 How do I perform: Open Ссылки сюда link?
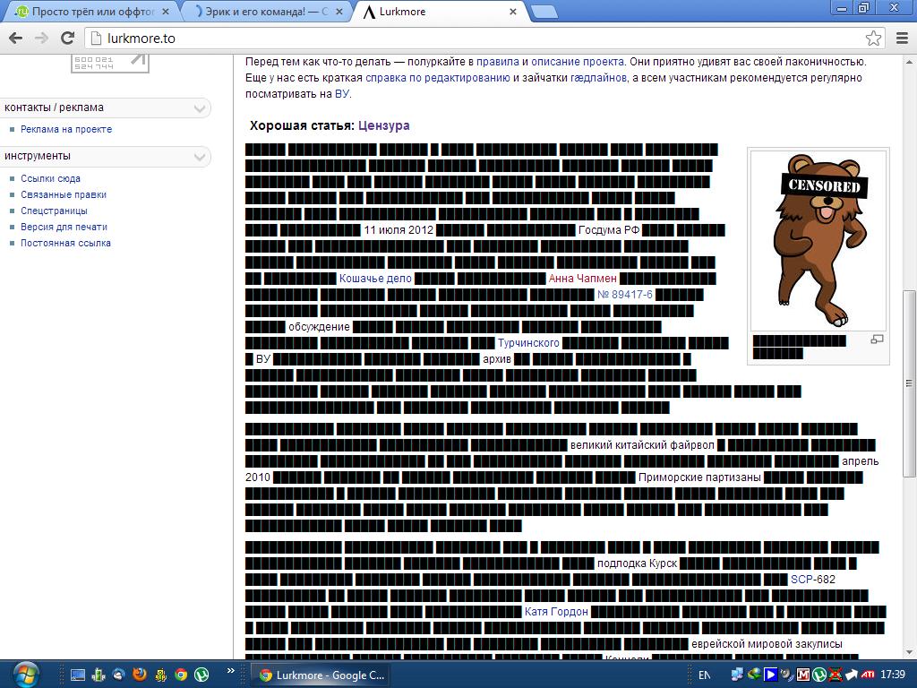point(50,178)
